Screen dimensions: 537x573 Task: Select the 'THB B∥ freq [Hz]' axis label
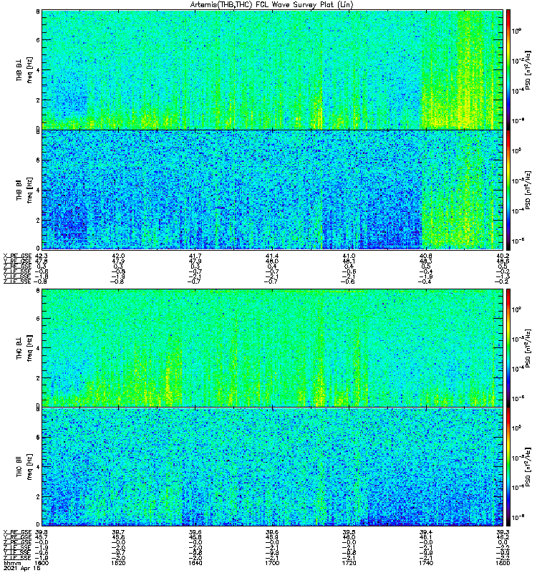24,190
